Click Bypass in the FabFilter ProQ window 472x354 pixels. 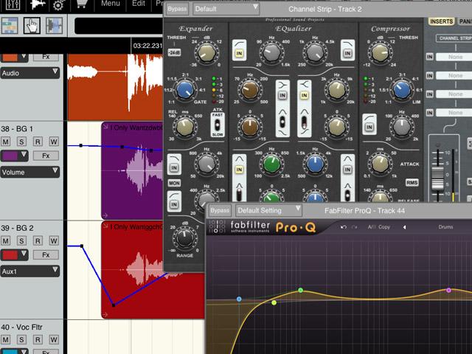pos(220,210)
